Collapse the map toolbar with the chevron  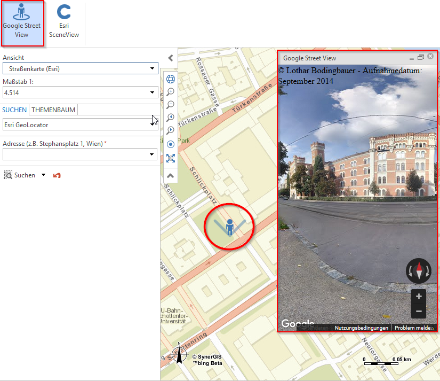pyautogui.click(x=171, y=175)
